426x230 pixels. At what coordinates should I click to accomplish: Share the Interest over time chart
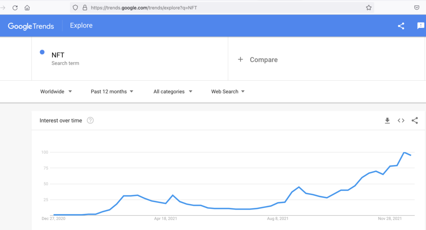(x=415, y=121)
